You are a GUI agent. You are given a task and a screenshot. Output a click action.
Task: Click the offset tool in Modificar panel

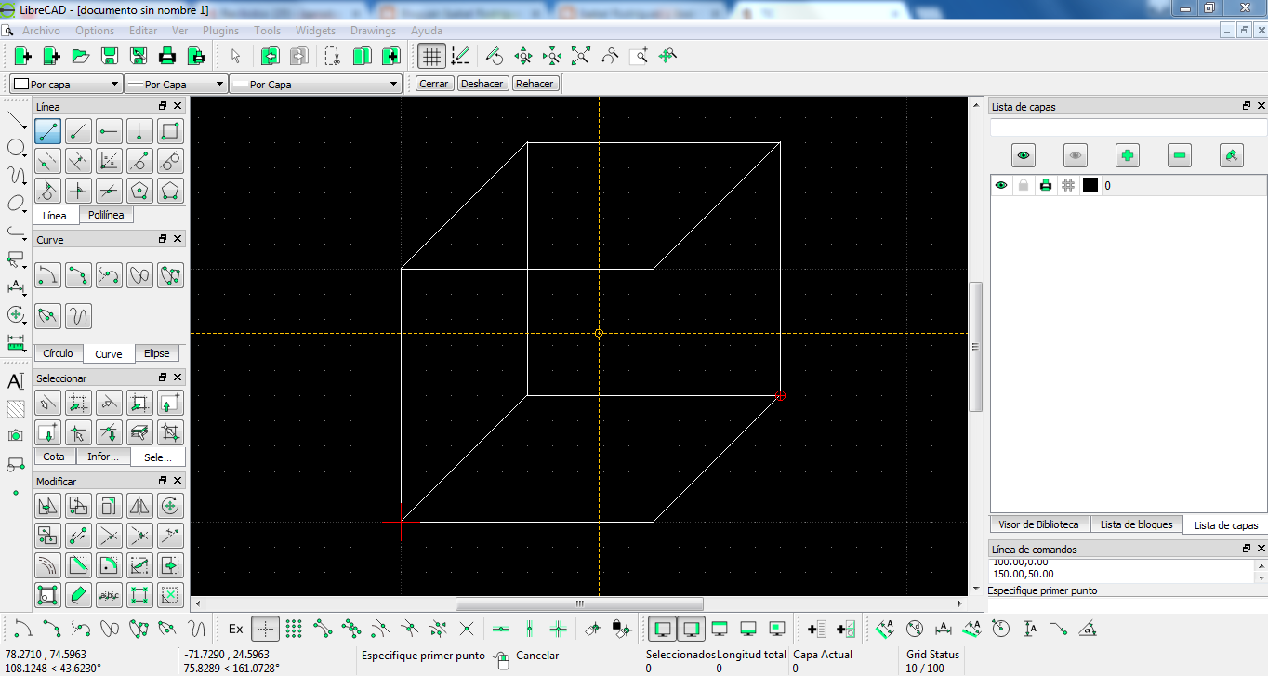point(48,565)
